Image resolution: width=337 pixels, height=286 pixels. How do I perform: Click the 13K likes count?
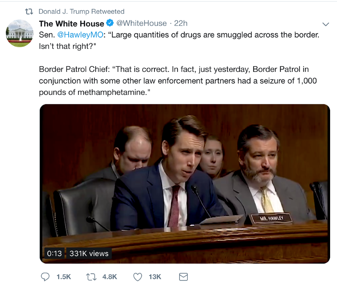[155, 277]
